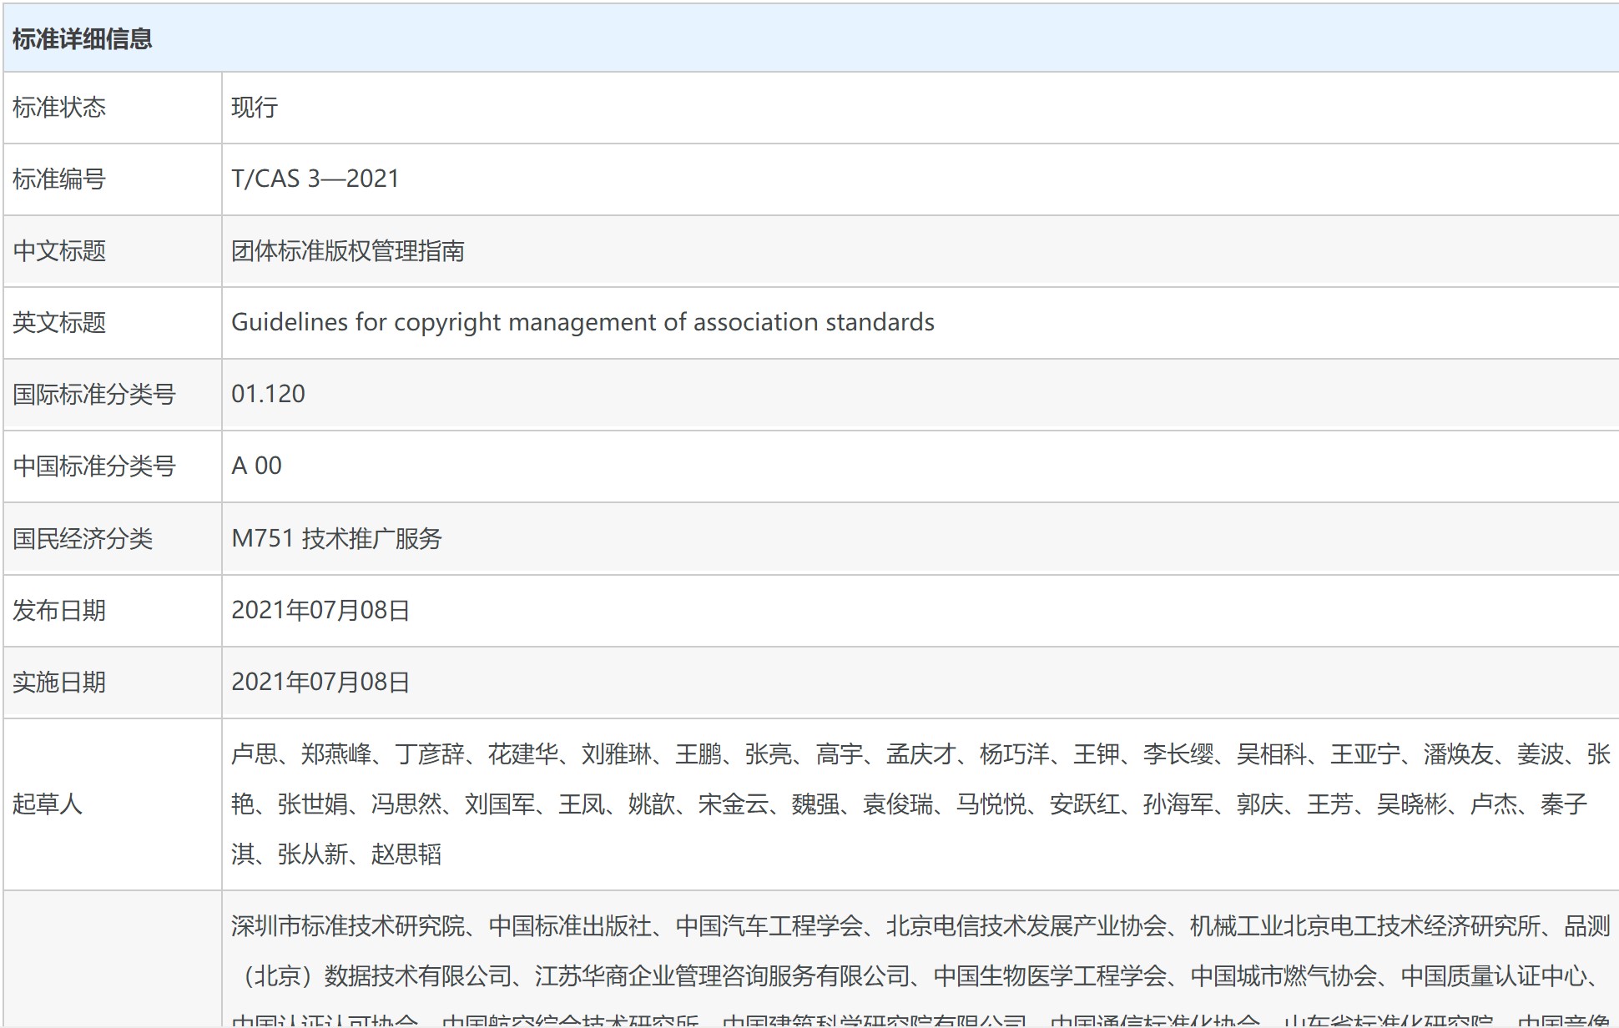Click M751 技术推广服务 value
Viewport: 1619px width, 1028px height.
point(336,539)
